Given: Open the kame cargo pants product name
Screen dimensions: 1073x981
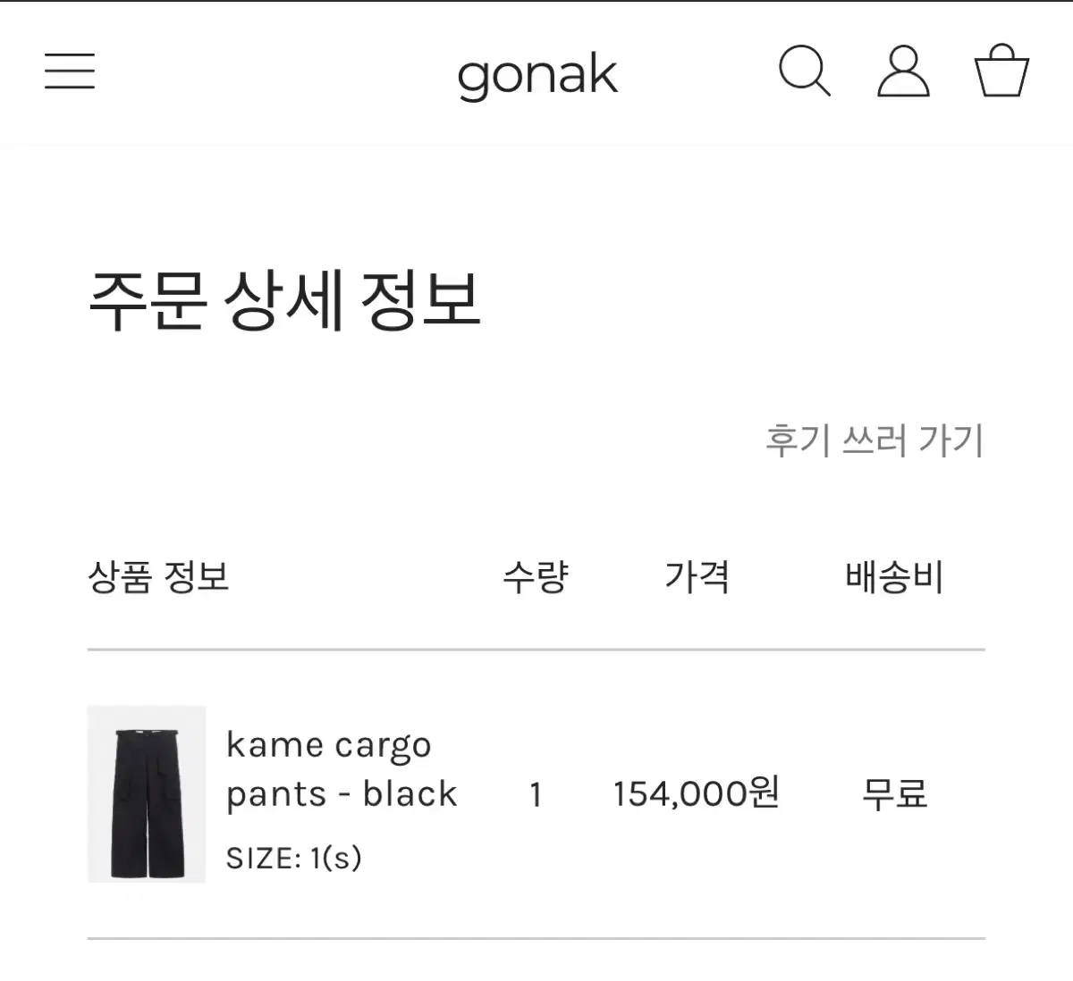Looking at the screenshot, I should (x=341, y=768).
